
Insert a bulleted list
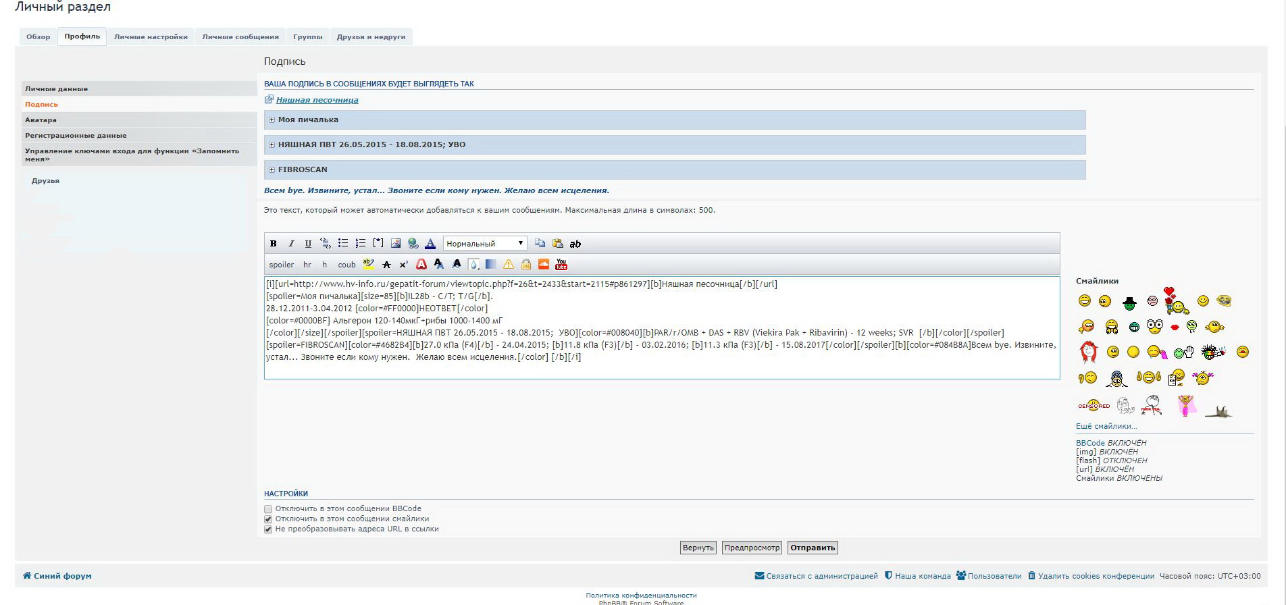(343, 244)
